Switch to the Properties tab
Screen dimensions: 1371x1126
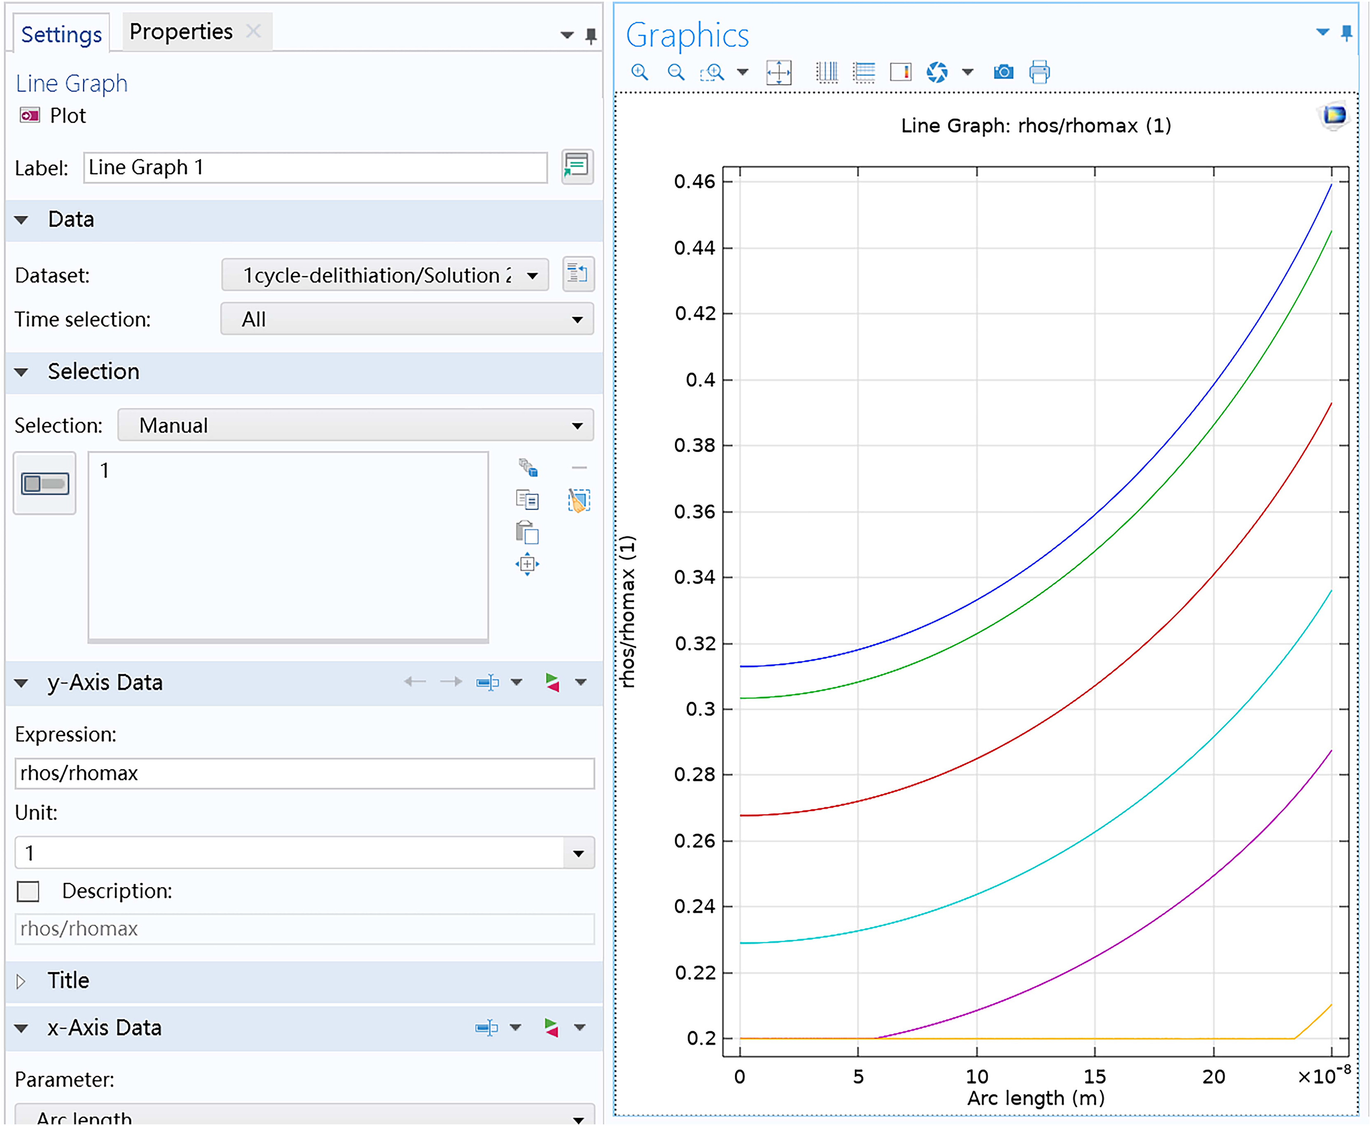click(x=181, y=32)
